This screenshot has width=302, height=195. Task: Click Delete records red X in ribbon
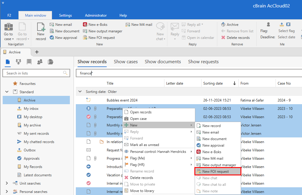223,38
